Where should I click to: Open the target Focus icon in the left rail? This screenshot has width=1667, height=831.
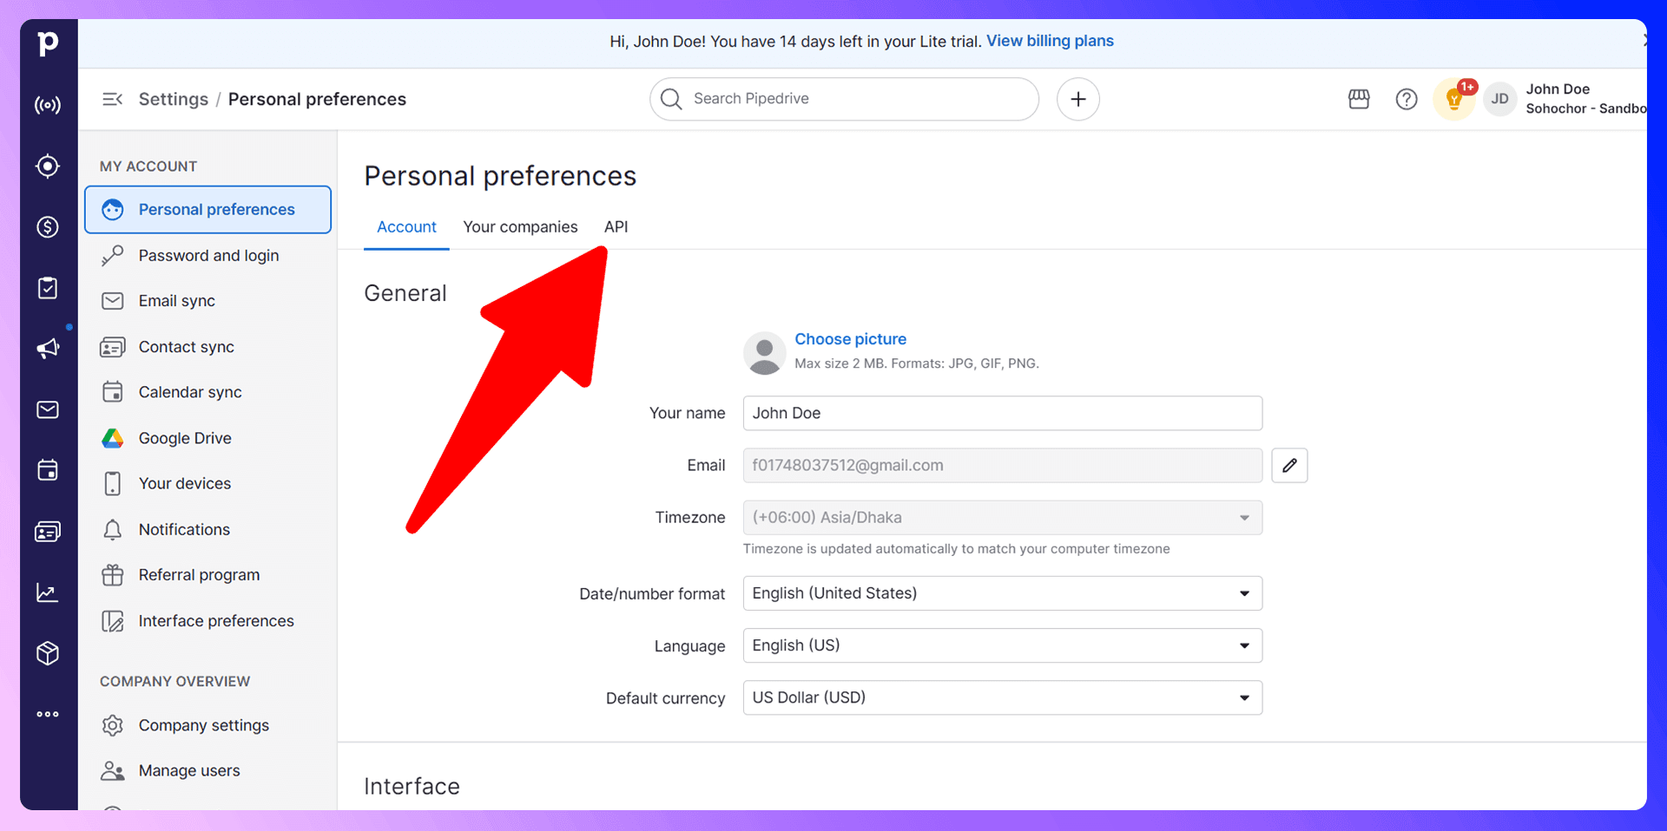[x=48, y=166]
